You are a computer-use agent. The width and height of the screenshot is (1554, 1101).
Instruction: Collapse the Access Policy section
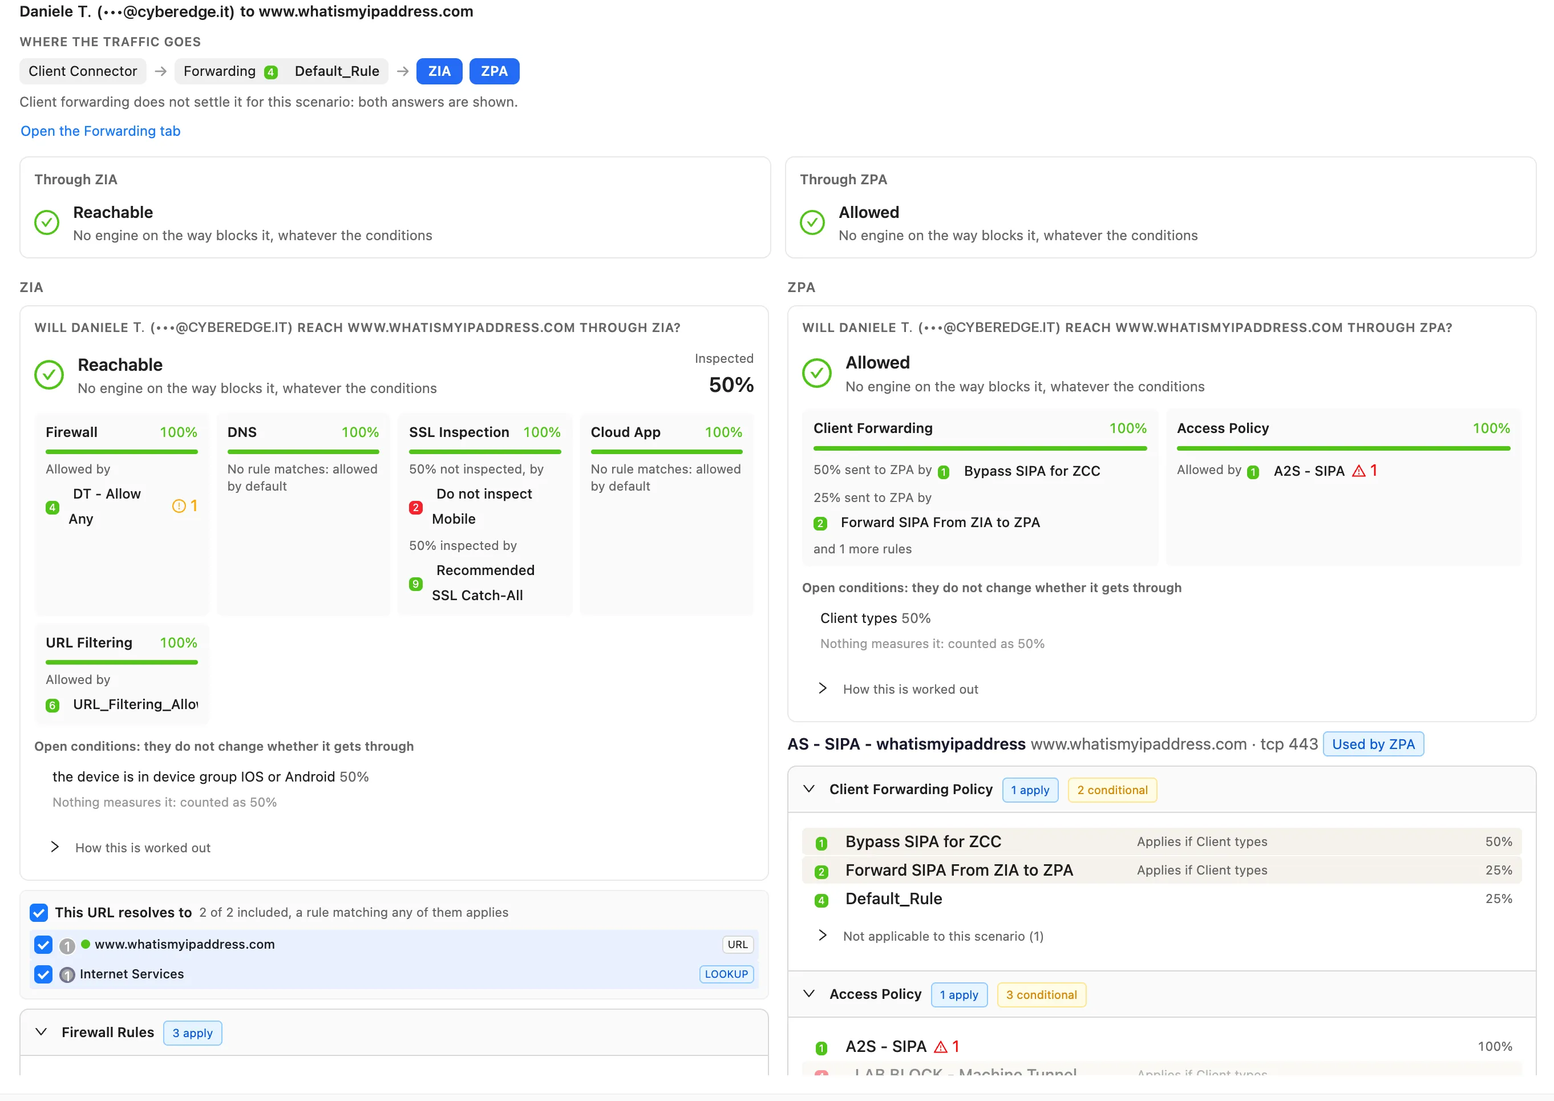(809, 994)
